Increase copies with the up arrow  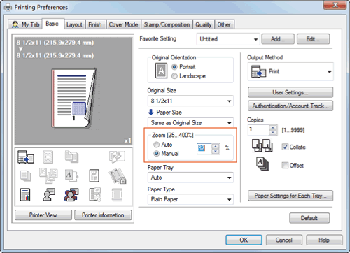coord(272,127)
